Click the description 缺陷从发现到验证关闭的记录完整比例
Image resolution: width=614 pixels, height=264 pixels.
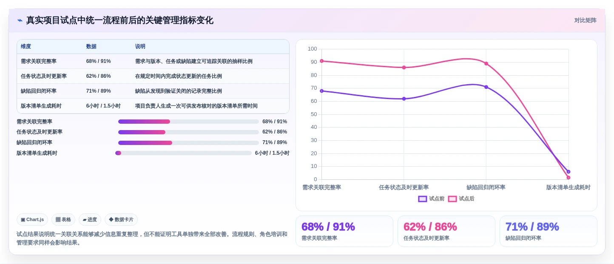coord(179,91)
